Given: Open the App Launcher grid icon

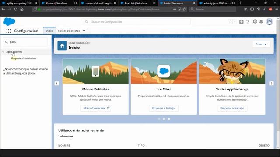Looking at the screenshot, I should [8, 31].
